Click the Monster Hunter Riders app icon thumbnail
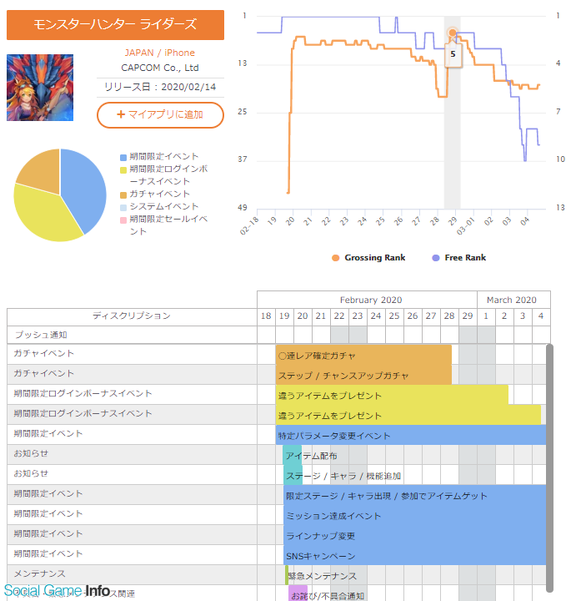 (x=40, y=88)
